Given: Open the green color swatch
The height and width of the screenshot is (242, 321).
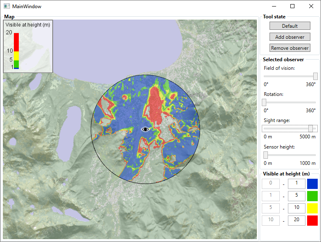Looking at the screenshot, I should click(312, 195).
